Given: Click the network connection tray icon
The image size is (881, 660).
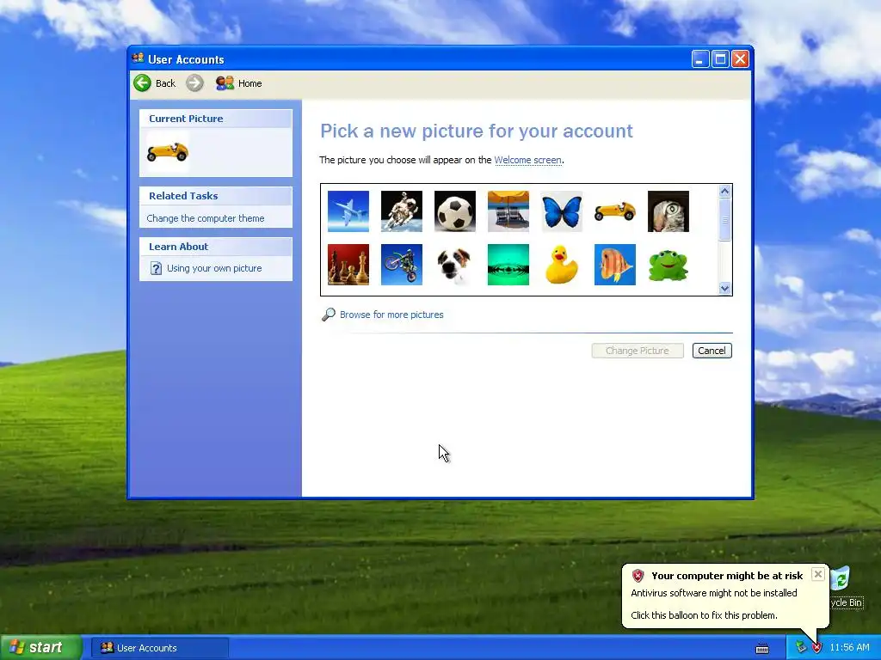Looking at the screenshot, I should click(801, 648).
